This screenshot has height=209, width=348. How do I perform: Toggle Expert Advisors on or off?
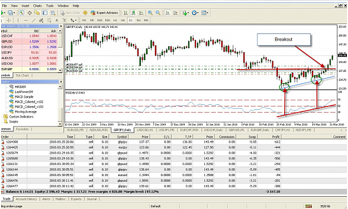point(104,13)
